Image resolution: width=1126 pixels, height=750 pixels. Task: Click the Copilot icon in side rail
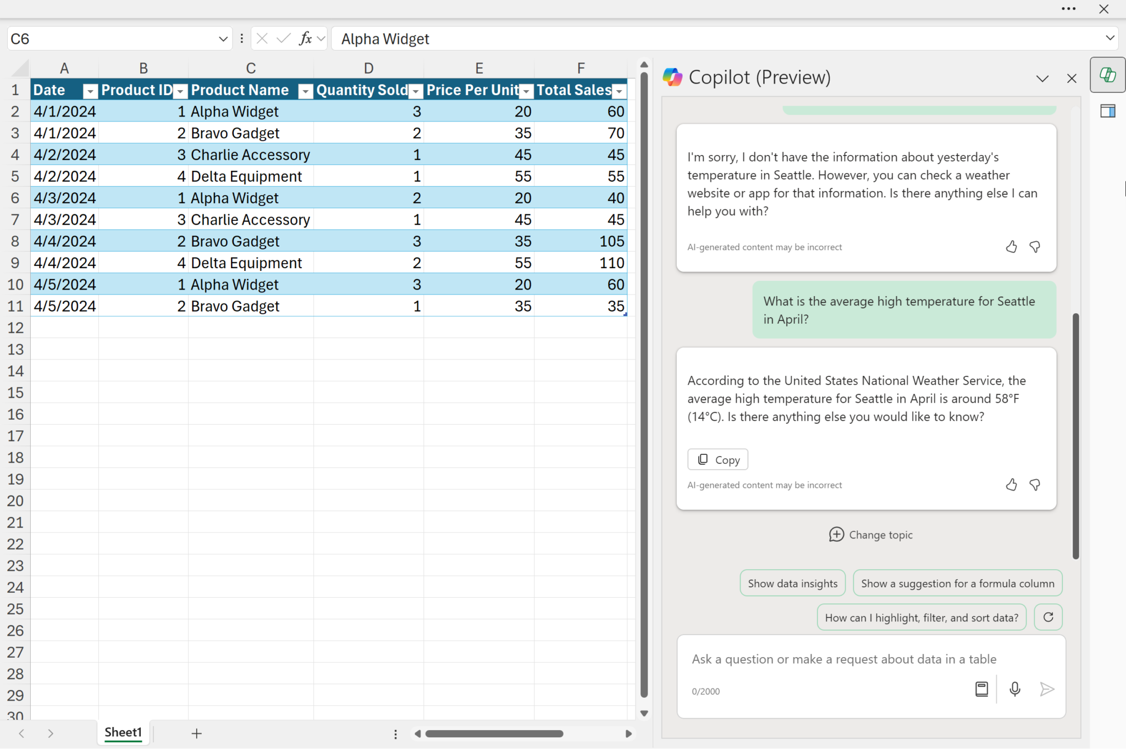coord(1107,75)
